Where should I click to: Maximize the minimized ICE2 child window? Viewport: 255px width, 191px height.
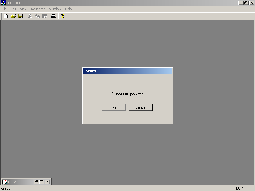(42, 182)
